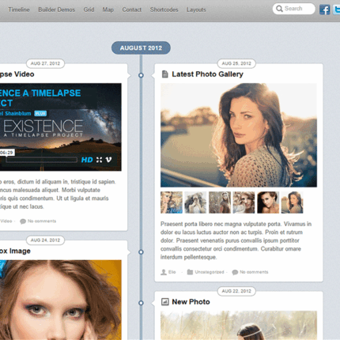Screen dimensions: 340x340
Task: Click the document icon beside Latest Photo Gallery
Action: tap(165, 74)
